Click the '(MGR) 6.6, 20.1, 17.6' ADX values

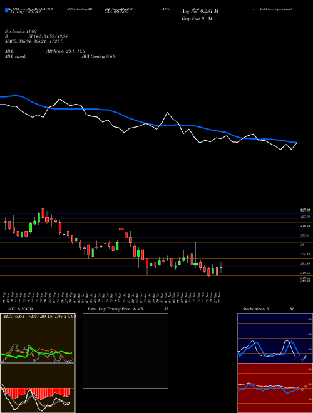point(65,51)
